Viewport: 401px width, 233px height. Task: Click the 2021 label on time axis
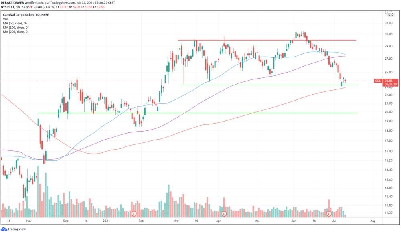pos(106,221)
